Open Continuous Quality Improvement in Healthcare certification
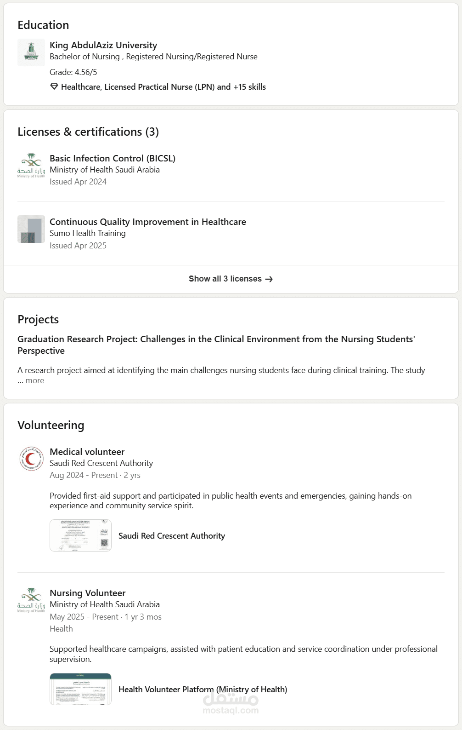 pyautogui.click(x=148, y=222)
